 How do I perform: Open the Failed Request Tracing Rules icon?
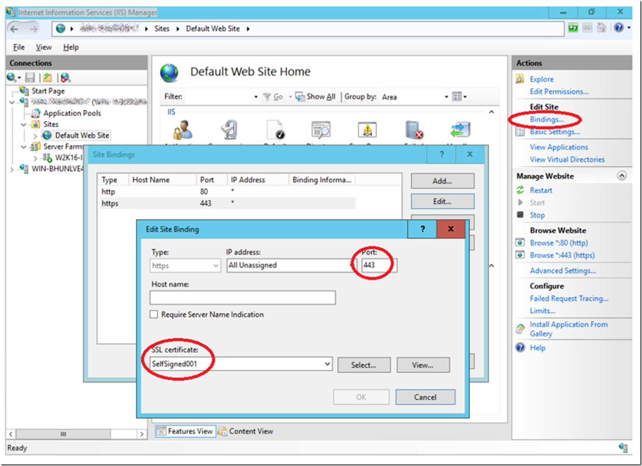pos(414,130)
